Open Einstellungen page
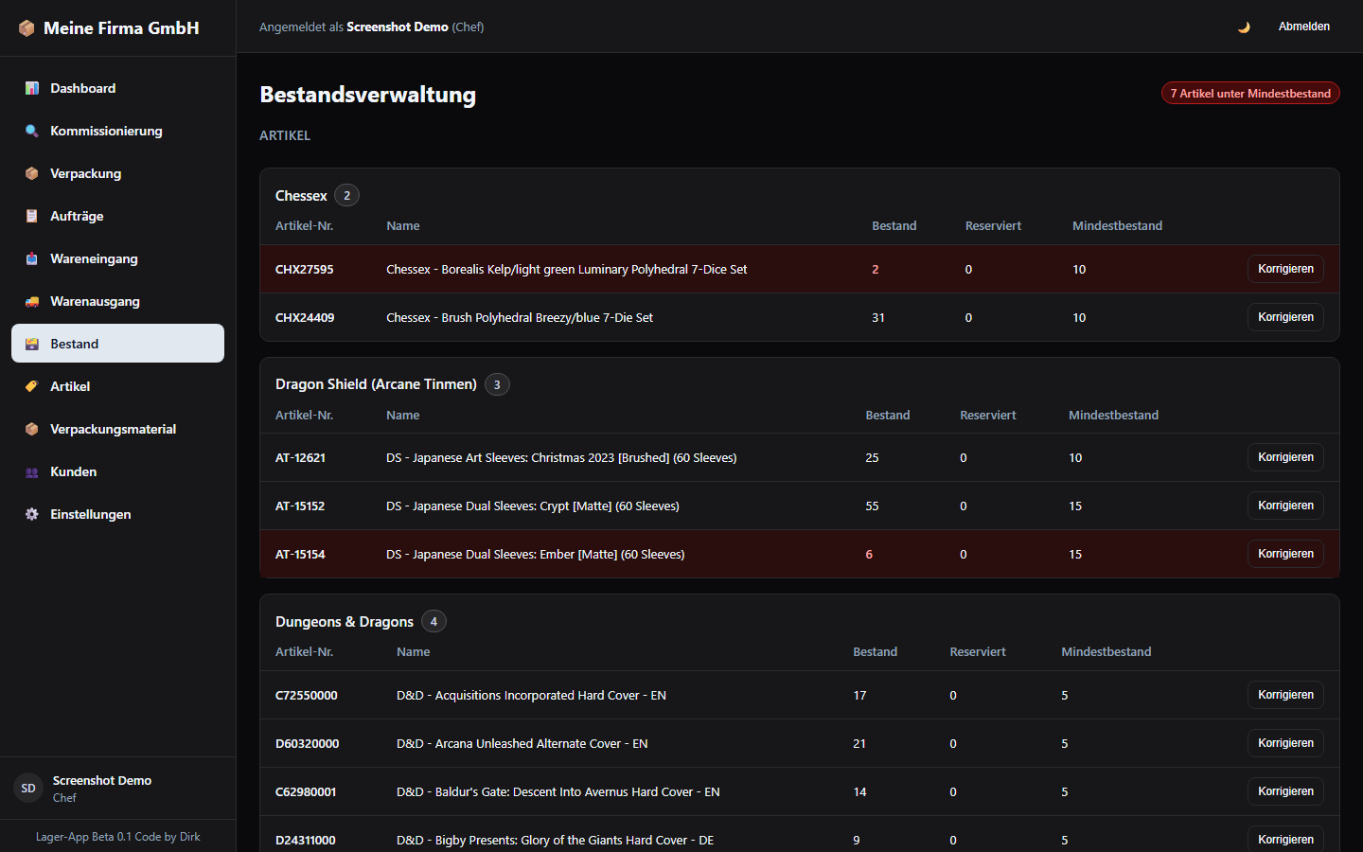Image resolution: width=1363 pixels, height=852 pixels. (x=117, y=514)
